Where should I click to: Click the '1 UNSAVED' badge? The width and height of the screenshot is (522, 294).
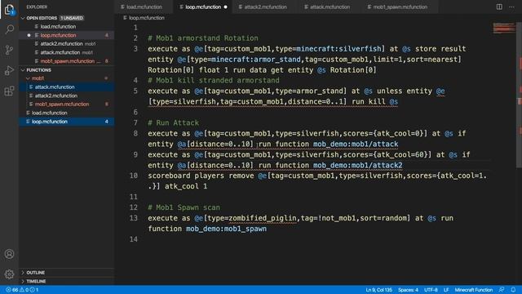(x=72, y=18)
